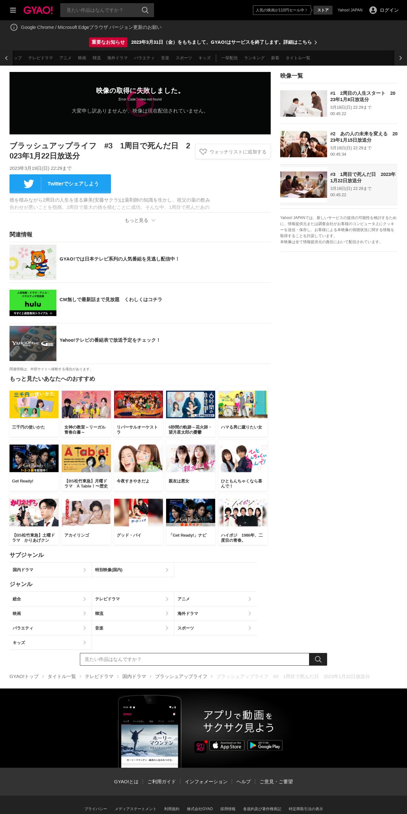Click the video play button
Image resolution: width=407 pixels, height=814 pixels.
point(140,103)
